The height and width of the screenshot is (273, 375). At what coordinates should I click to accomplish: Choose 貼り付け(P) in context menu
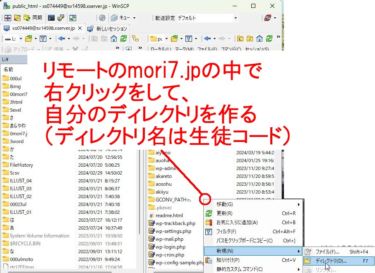pyautogui.click(x=253, y=260)
